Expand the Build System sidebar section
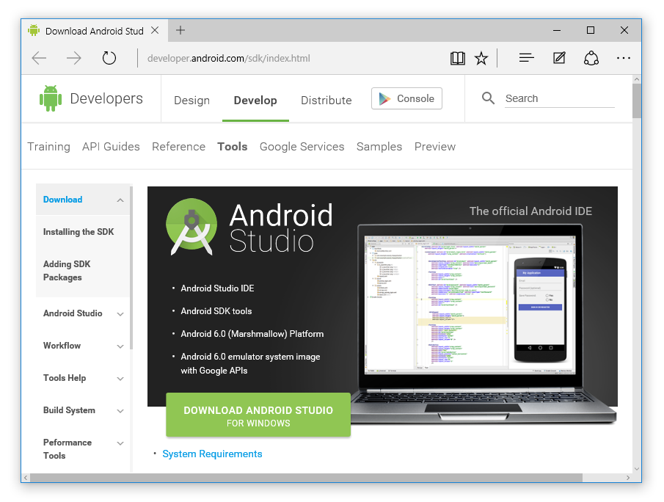The width and height of the screenshot is (664, 502). pos(120,411)
